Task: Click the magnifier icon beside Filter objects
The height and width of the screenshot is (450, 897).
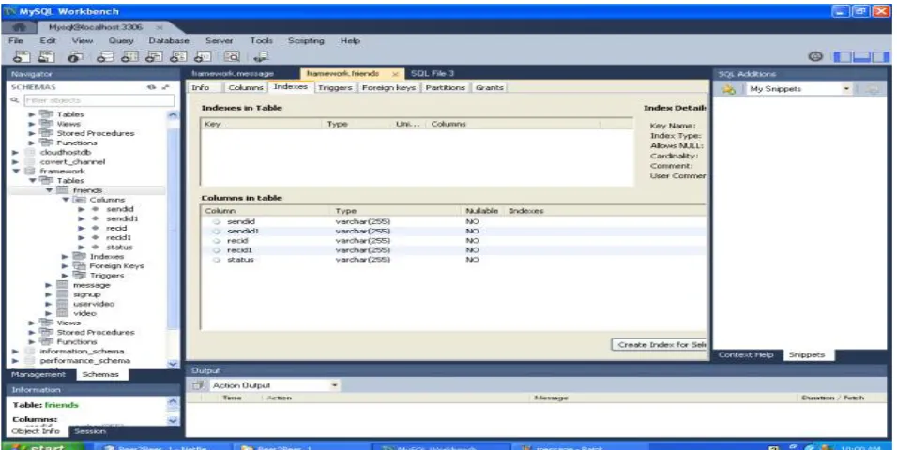Action: pyautogui.click(x=15, y=100)
